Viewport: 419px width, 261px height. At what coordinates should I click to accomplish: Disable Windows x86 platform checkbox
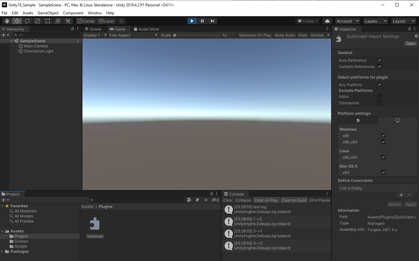click(383, 135)
